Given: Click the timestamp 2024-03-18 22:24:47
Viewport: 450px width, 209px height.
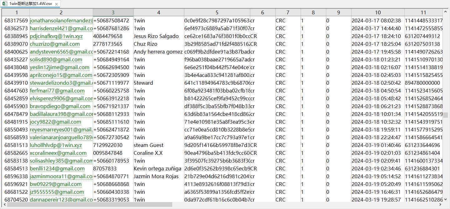Looking at the screenshot, I should [x=376, y=137].
